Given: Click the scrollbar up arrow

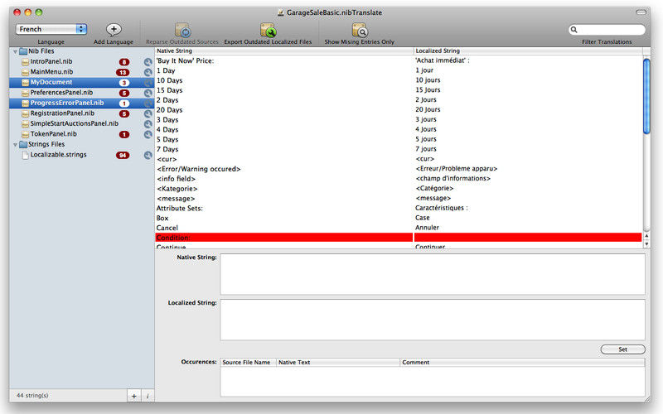Looking at the screenshot, I should (646, 236).
